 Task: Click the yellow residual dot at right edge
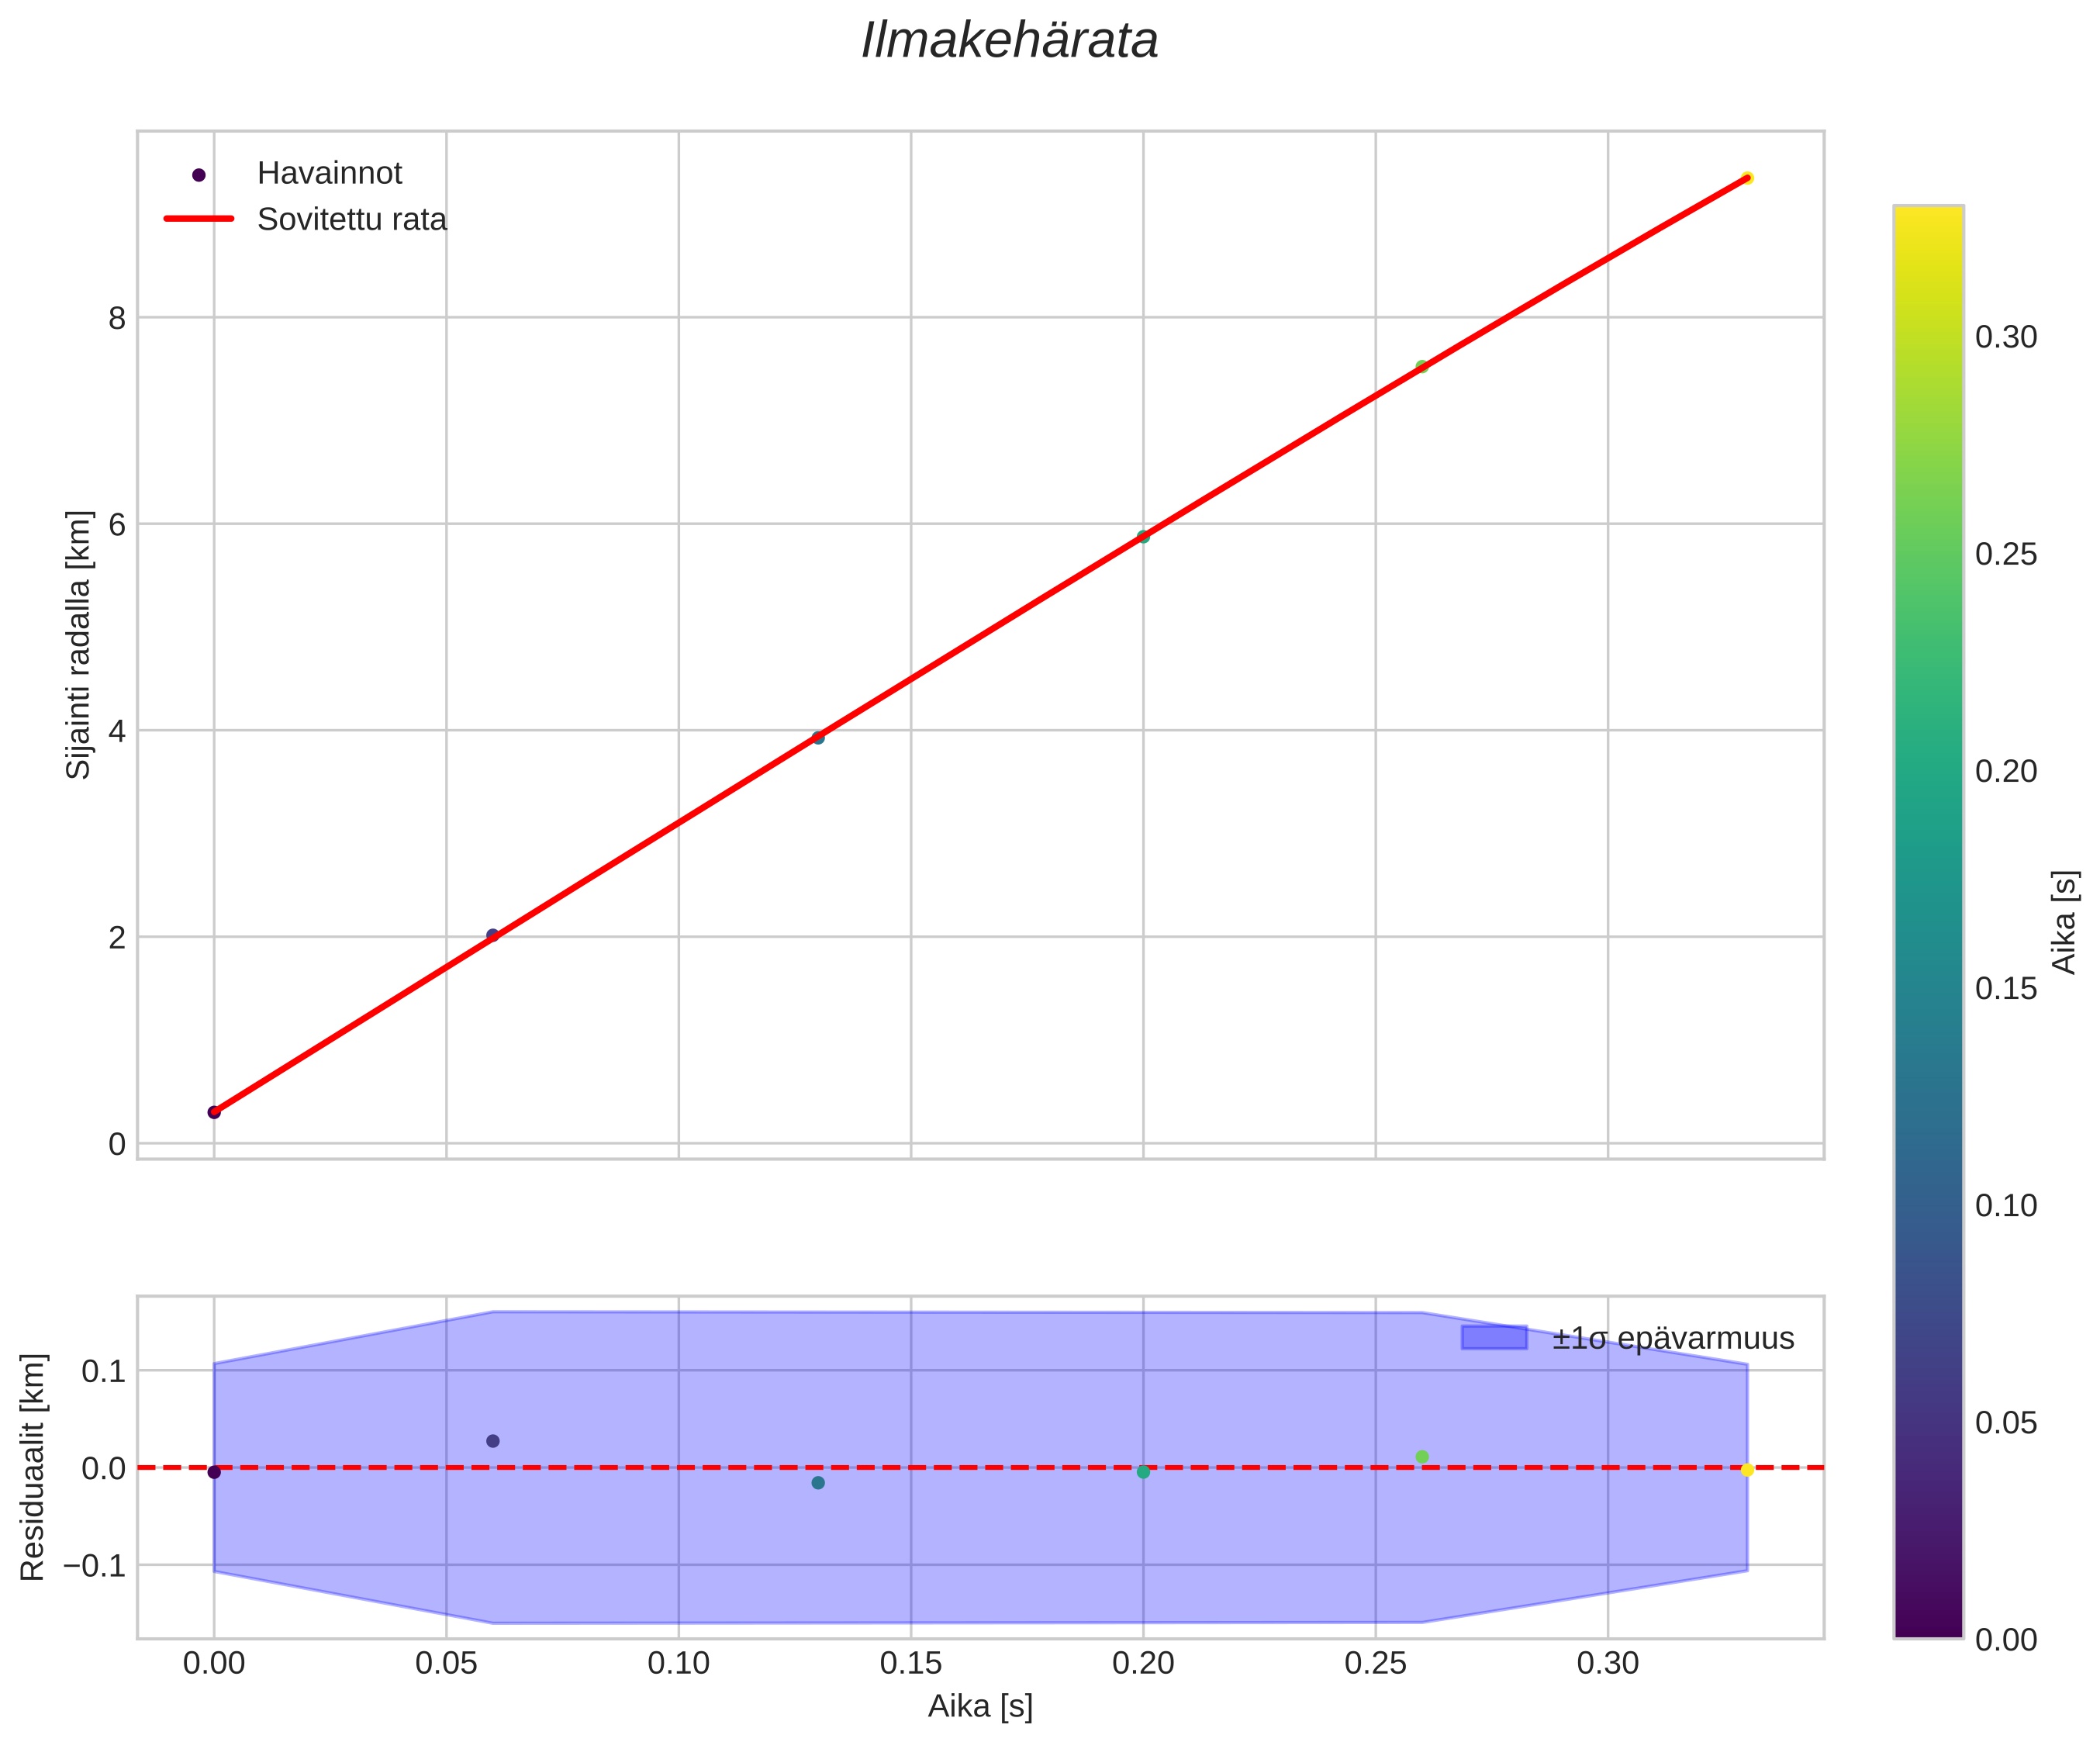1746,1470
